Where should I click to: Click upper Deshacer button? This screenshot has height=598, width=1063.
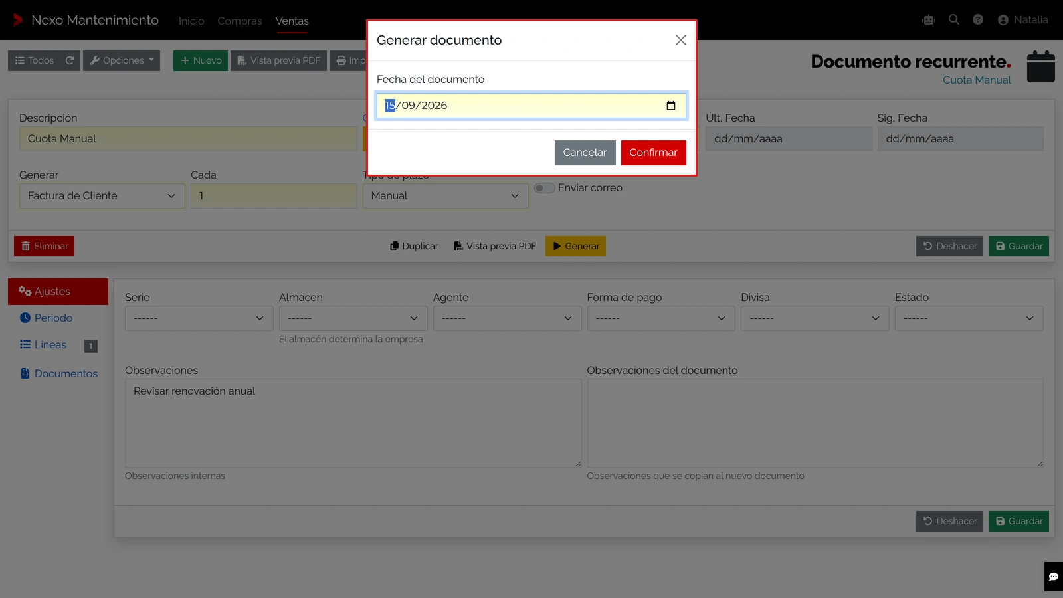pos(949,246)
